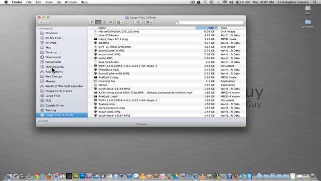The height and width of the screenshot is (181, 321).
Task: Select enUS_Cutscene.mpq in the list
Action: coord(167,108)
